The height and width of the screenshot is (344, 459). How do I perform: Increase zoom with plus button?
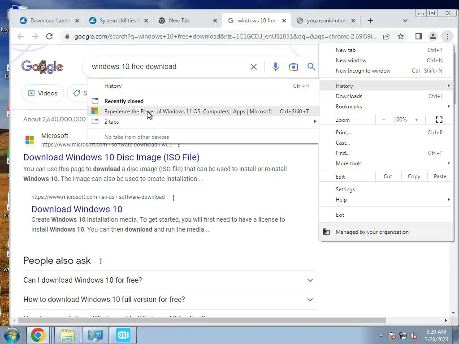(x=416, y=120)
